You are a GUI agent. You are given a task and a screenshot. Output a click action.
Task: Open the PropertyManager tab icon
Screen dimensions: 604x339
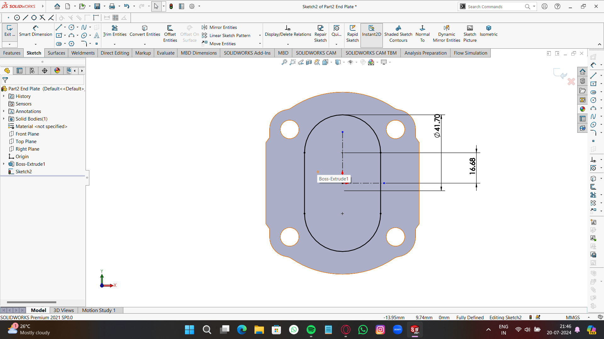(x=20, y=71)
